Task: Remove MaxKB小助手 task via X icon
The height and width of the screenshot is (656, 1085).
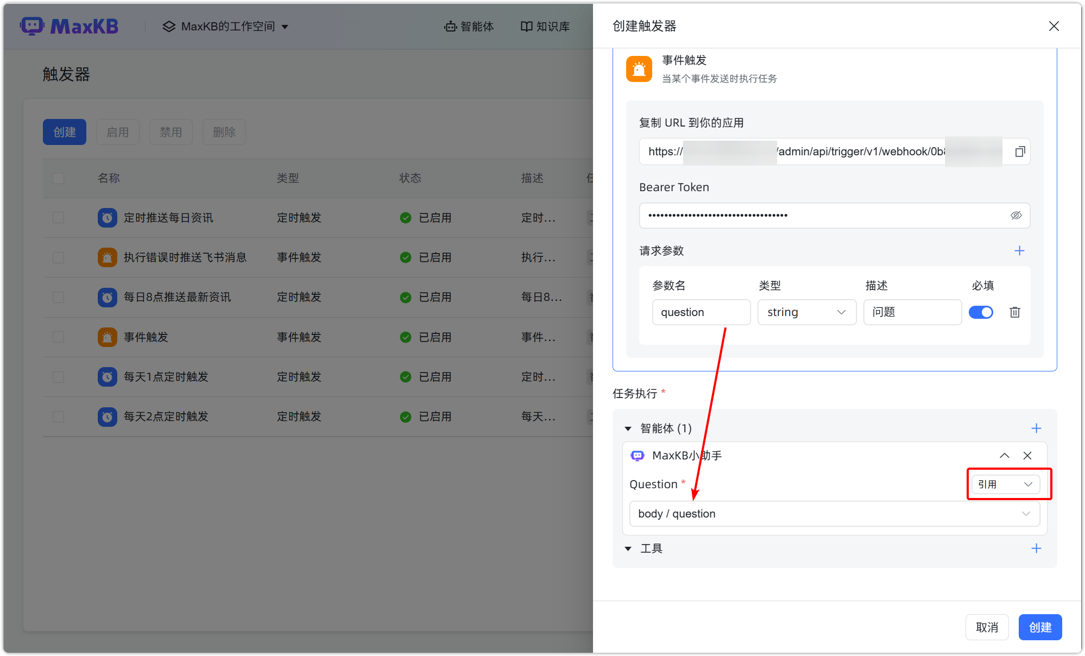Action: 1027,455
